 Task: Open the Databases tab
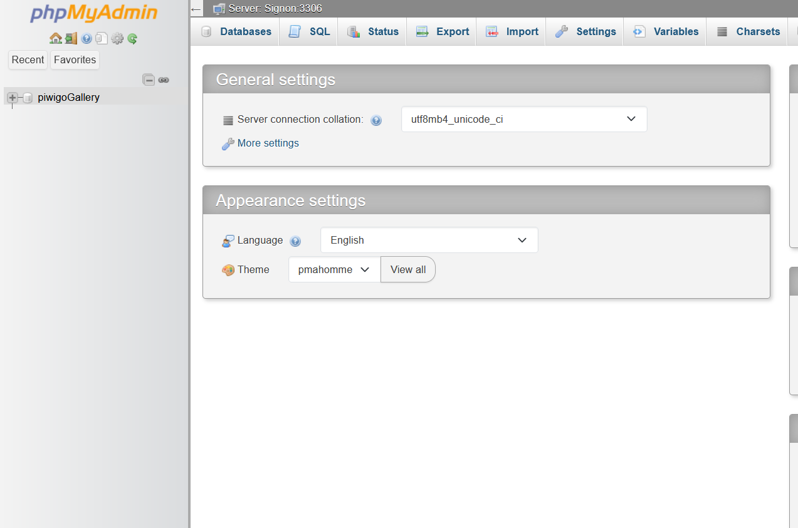236,31
